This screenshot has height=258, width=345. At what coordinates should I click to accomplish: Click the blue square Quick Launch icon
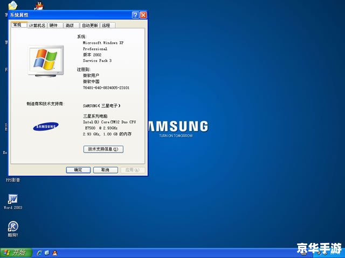click(47, 253)
